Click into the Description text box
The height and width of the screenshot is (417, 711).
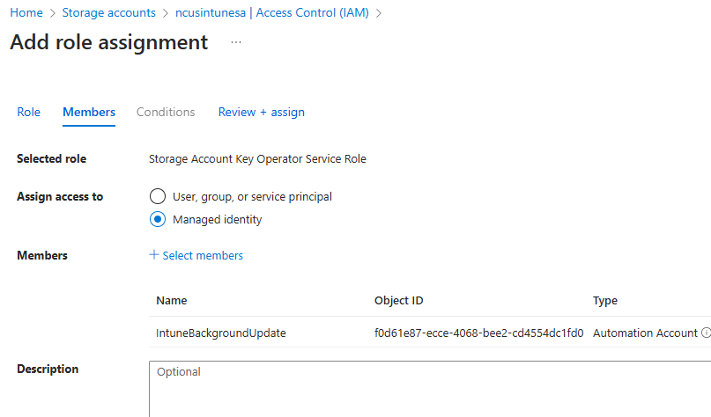point(430,388)
